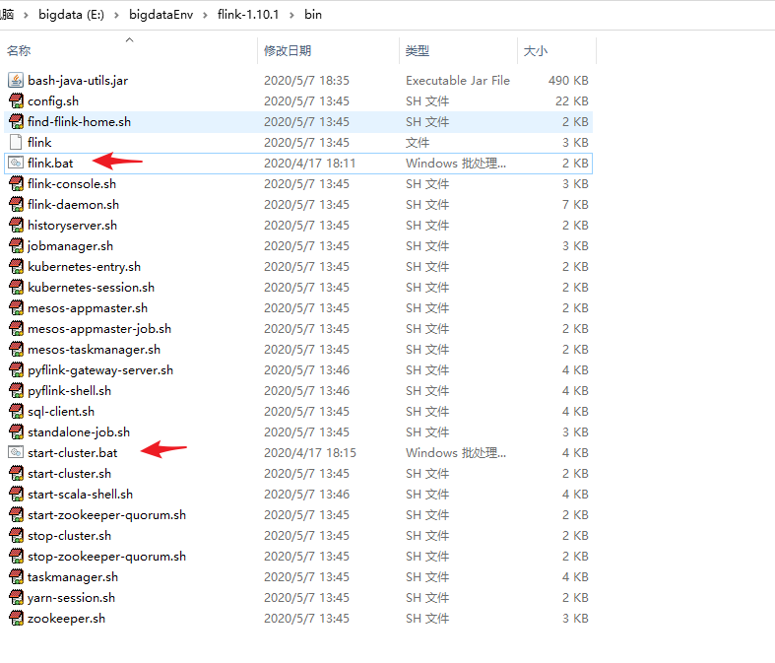The image size is (775, 663).
Task: Navigate to flink-1.10.1 breadcrumb
Action: pos(248,15)
